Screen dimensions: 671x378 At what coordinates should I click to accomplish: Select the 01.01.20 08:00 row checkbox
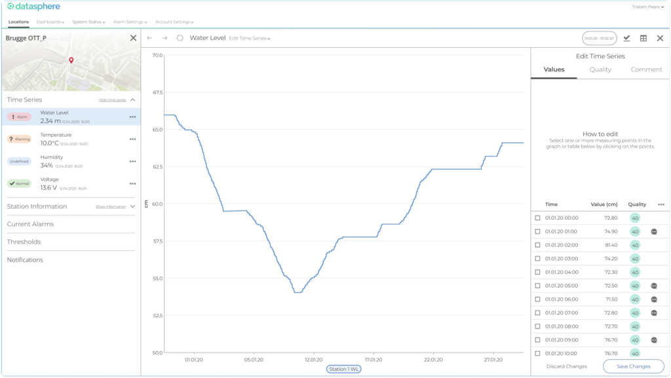pyautogui.click(x=537, y=326)
